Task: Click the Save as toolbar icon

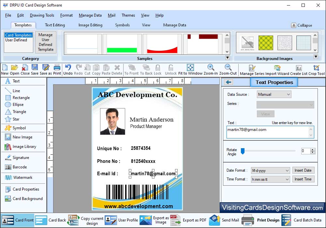Action: tap(46, 70)
